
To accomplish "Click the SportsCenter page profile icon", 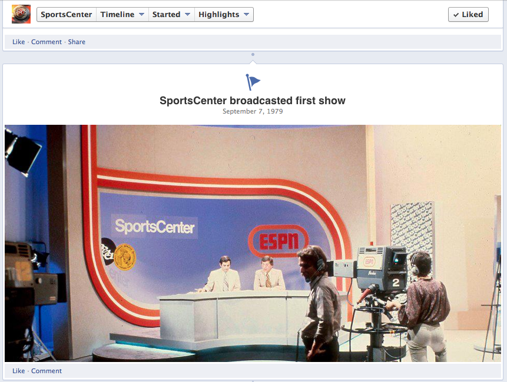I will point(21,14).
